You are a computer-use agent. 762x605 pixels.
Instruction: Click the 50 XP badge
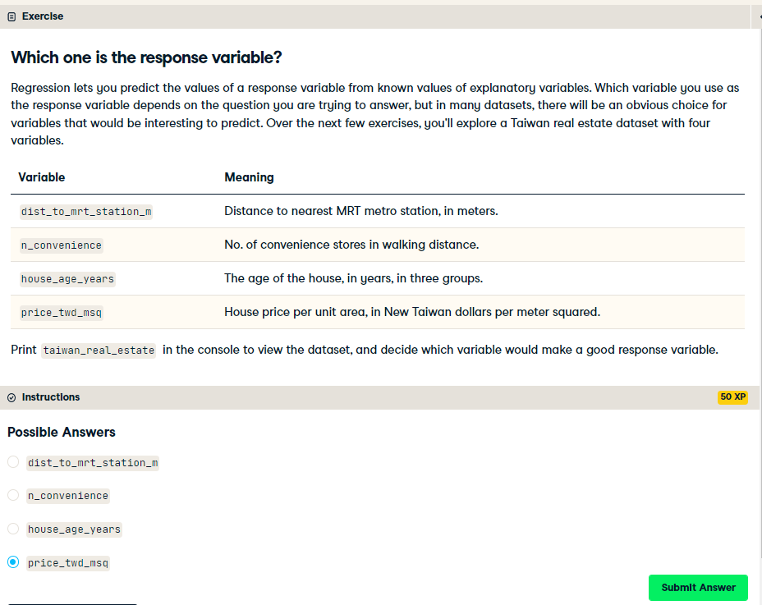click(732, 397)
